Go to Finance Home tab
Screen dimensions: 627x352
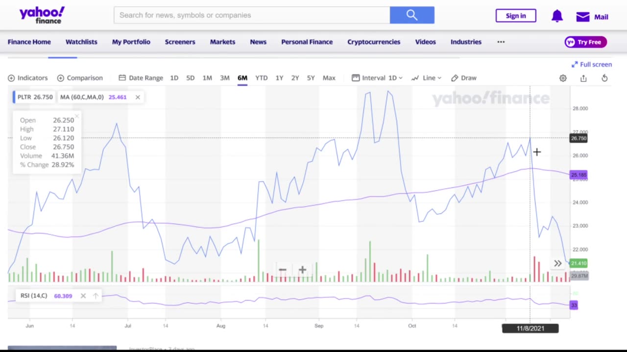click(x=29, y=42)
